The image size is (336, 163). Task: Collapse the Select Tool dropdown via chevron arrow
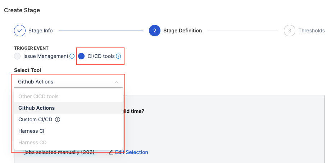tap(117, 82)
